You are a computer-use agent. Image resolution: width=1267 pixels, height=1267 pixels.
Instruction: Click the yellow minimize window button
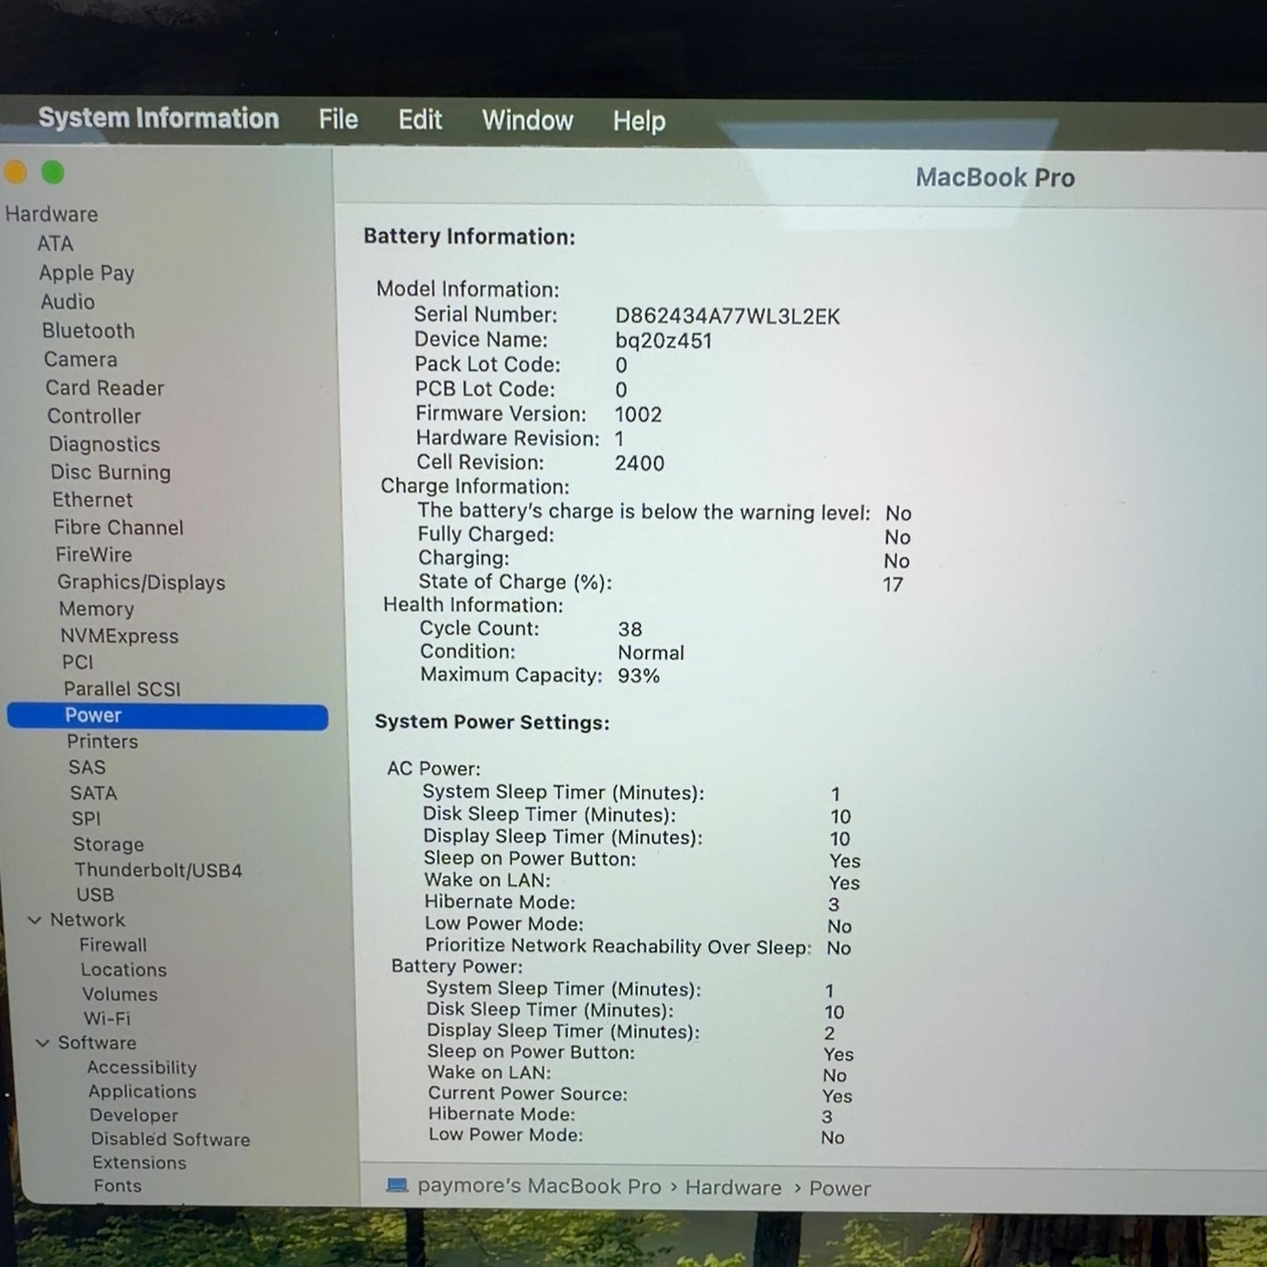[x=15, y=173]
